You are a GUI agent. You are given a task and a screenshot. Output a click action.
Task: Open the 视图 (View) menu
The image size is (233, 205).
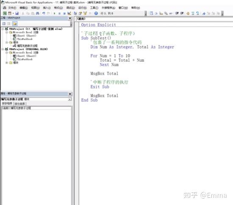pyautogui.click(x=35, y=8)
